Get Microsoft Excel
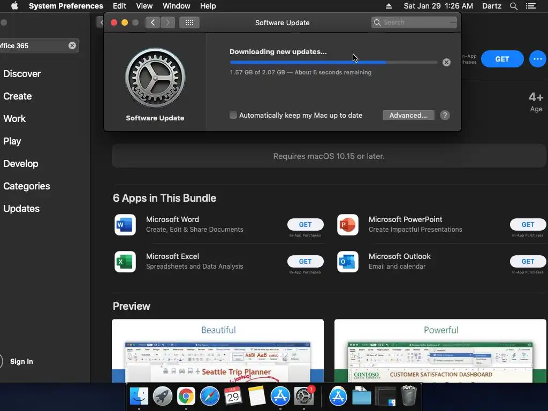 tap(305, 261)
